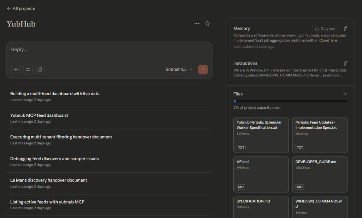Click the Only you visibility badge
This screenshot has height=218, width=362.
click(x=325, y=29)
